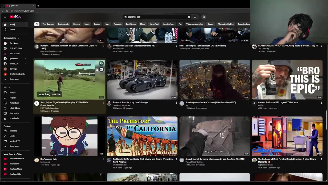
Task: Select the David Lynch filter chip
Action: coord(131,24)
